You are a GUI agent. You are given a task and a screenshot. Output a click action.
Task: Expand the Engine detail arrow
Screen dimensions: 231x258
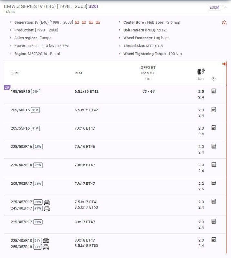click(x=10, y=54)
